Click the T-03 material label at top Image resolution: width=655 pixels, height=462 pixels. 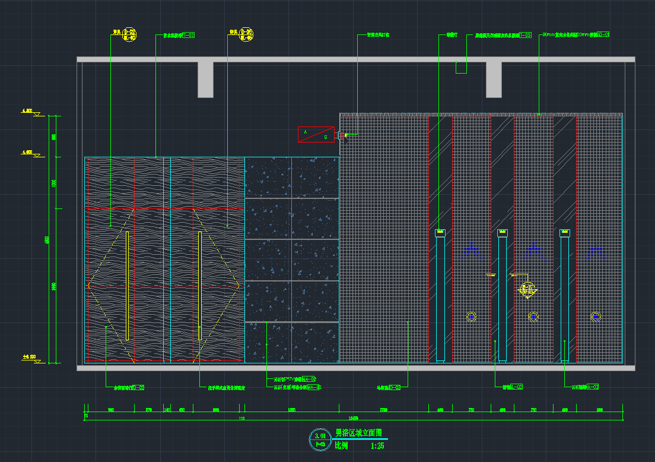pos(525,35)
